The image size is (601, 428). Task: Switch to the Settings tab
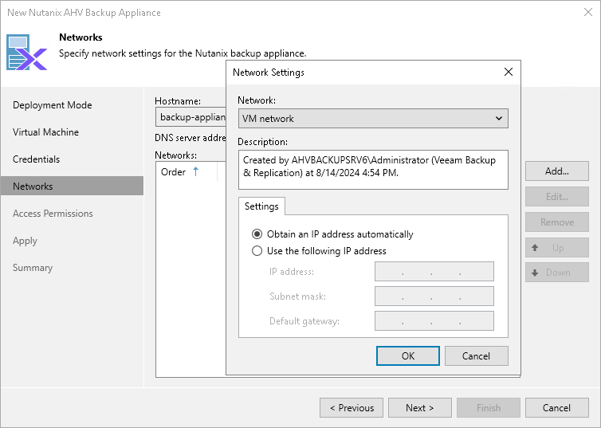(261, 206)
